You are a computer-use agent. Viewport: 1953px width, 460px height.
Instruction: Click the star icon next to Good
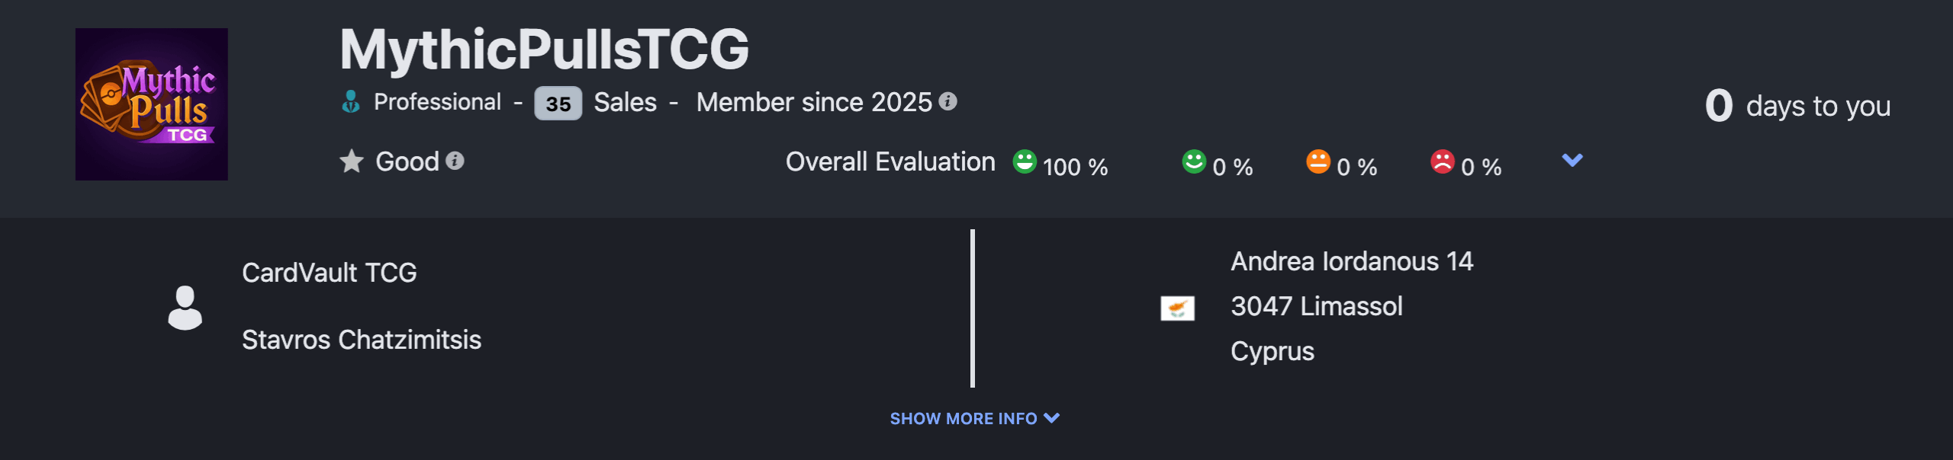pyautogui.click(x=351, y=161)
